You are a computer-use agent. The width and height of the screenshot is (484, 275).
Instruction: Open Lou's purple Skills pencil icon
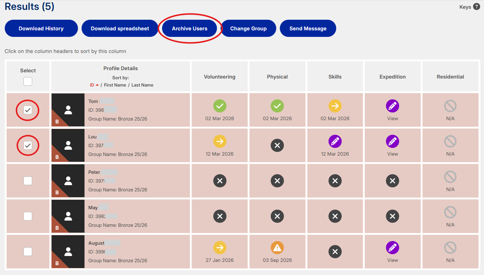[335, 141]
